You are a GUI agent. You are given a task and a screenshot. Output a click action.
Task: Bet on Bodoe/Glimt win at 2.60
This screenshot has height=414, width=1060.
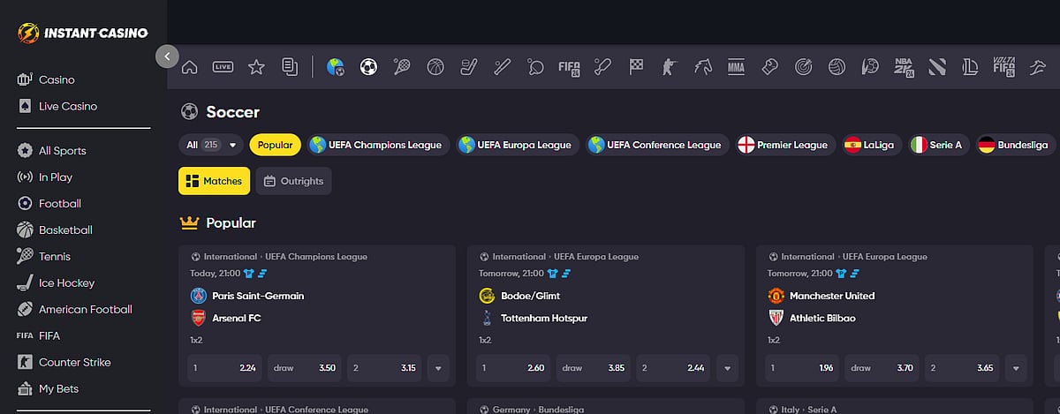(513, 368)
